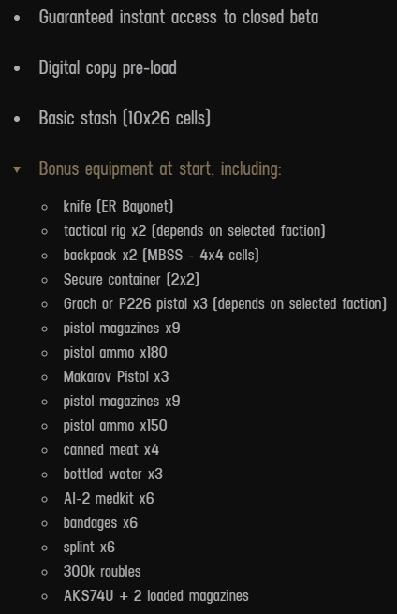Click the 'Digital copy pre-load' item
Image resolution: width=397 pixels, height=614 pixels.
(108, 67)
